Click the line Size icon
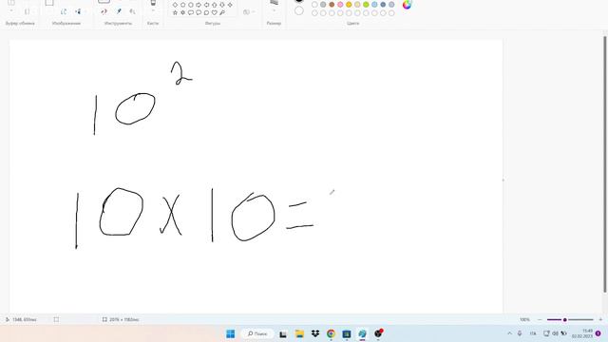608x342 pixels. click(x=275, y=3)
